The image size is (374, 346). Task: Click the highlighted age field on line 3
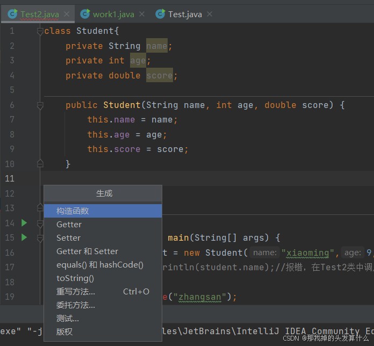tap(138, 61)
